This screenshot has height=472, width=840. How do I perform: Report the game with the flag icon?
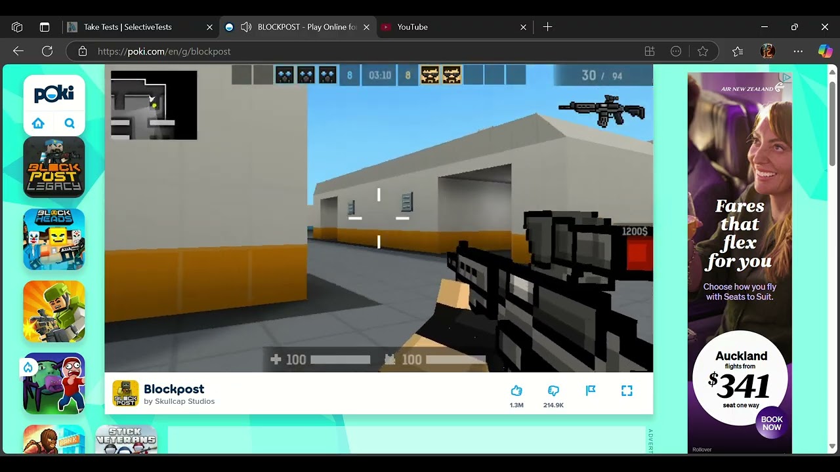591,391
